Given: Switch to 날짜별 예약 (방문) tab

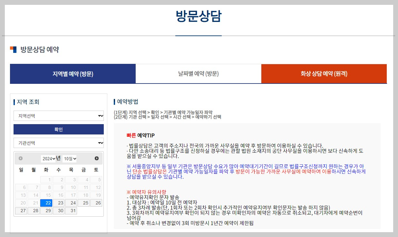Looking at the screenshot, I should [x=199, y=74].
